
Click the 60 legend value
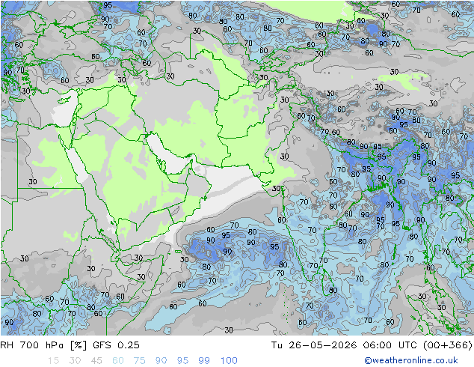coord(118,361)
